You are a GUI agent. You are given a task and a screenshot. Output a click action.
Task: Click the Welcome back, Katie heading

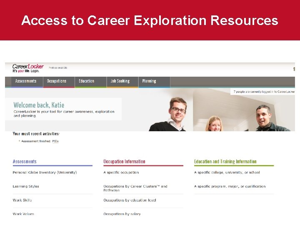[39, 105]
